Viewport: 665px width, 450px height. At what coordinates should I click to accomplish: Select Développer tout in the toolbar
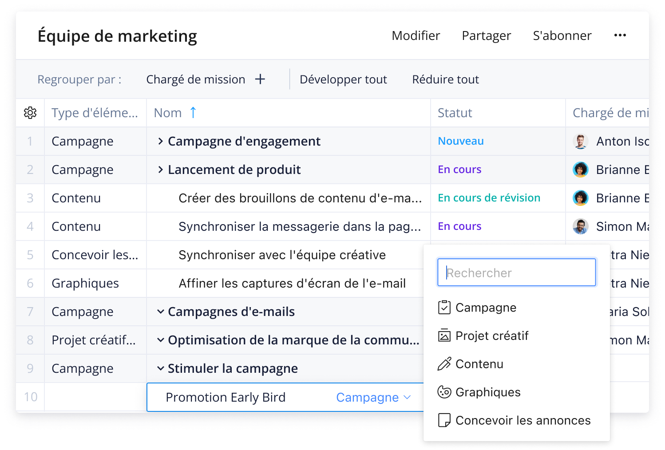(x=343, y=79)
